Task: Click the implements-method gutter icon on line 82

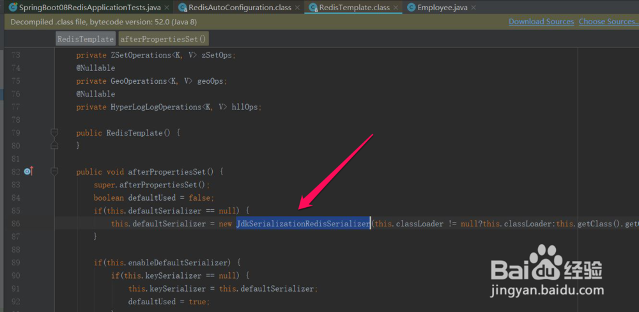Action: 28,172
